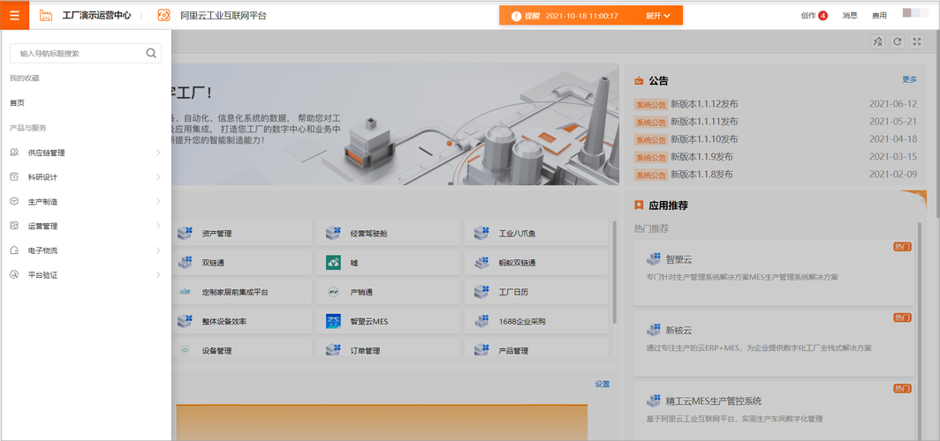The width and height of the screenshot is (940, 441).
Task: Open 消息 in top bar
Action: [850, 16]
